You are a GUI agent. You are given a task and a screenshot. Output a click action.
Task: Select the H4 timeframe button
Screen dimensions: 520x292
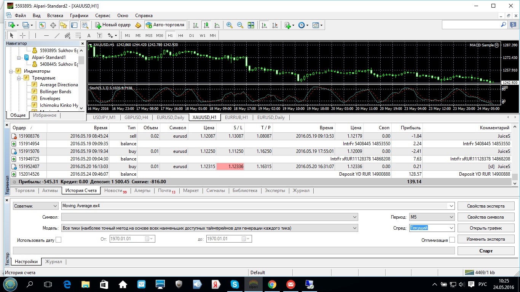click(180, 35)
